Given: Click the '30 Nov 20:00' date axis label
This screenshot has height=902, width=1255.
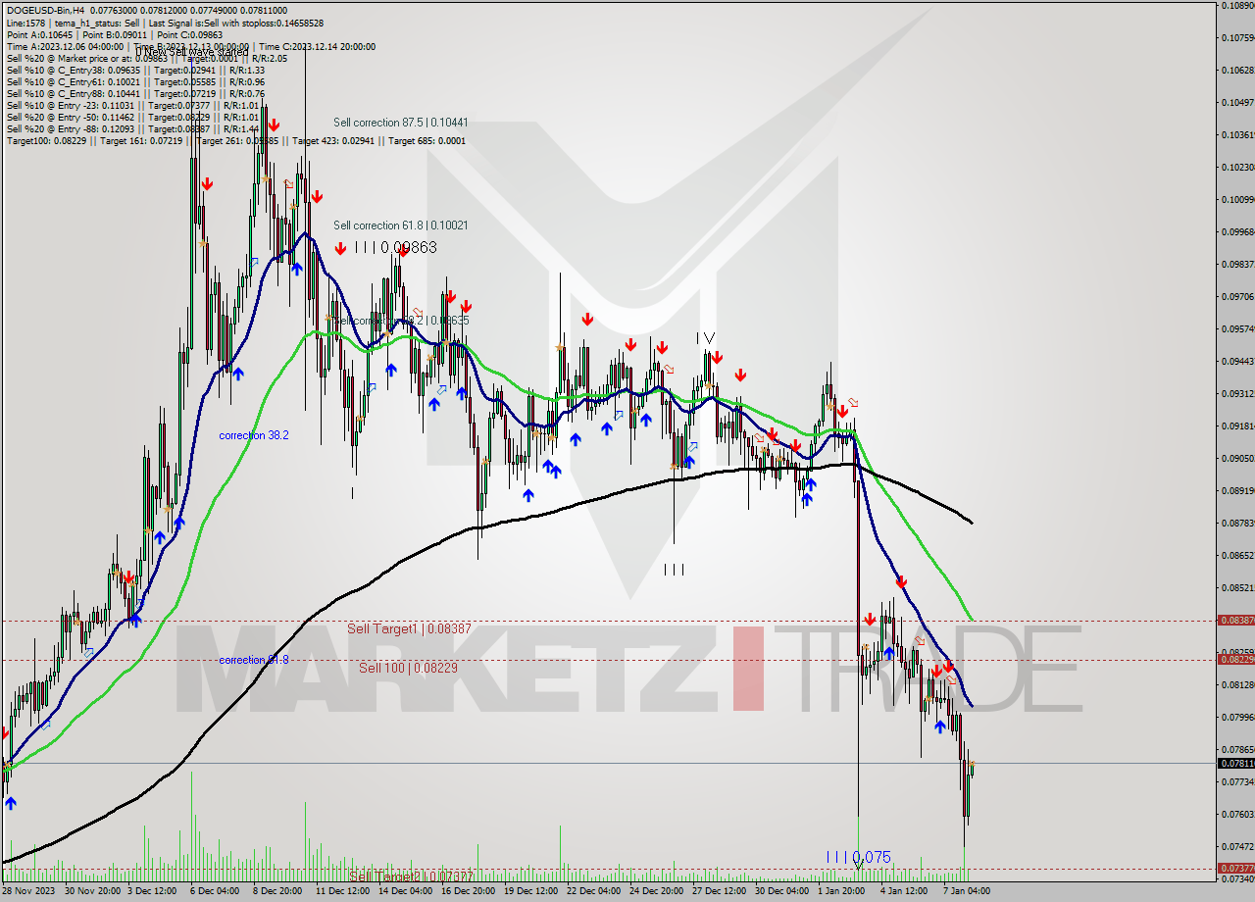Looking at the screenshot, I should point(92,891).
